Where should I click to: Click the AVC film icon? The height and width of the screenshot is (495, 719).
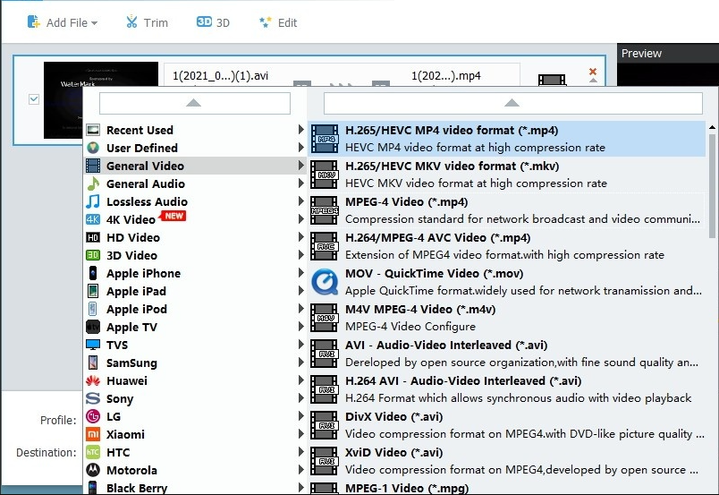[x=325, y=246]
